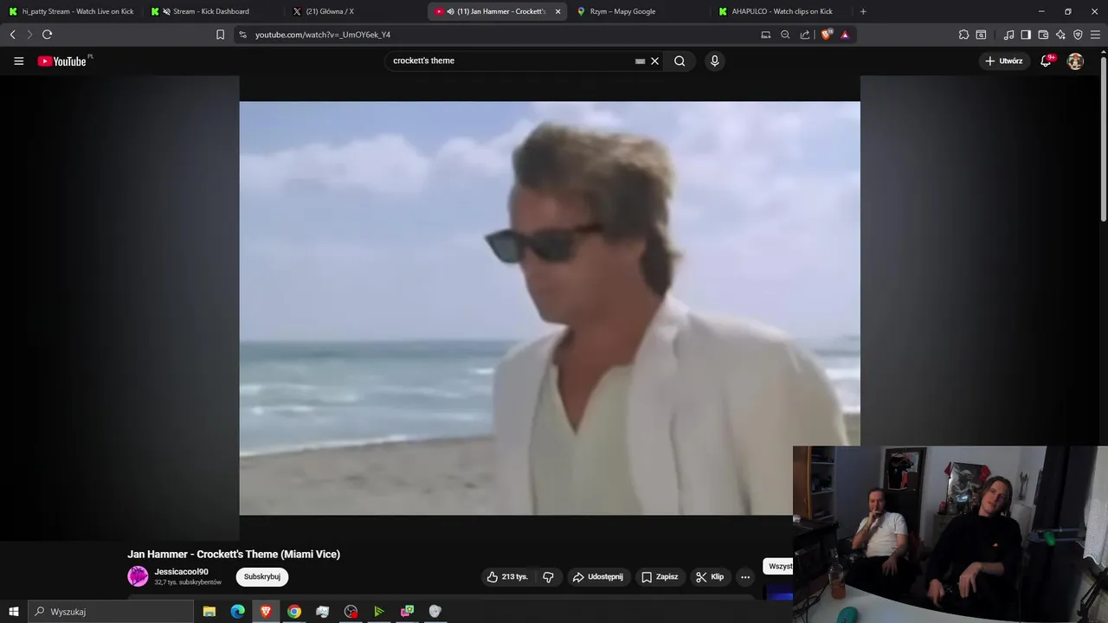Clear the YouTube search box text
Image resolution: width=1108 pixels, height=623 pixels.
tap(654, 61)
